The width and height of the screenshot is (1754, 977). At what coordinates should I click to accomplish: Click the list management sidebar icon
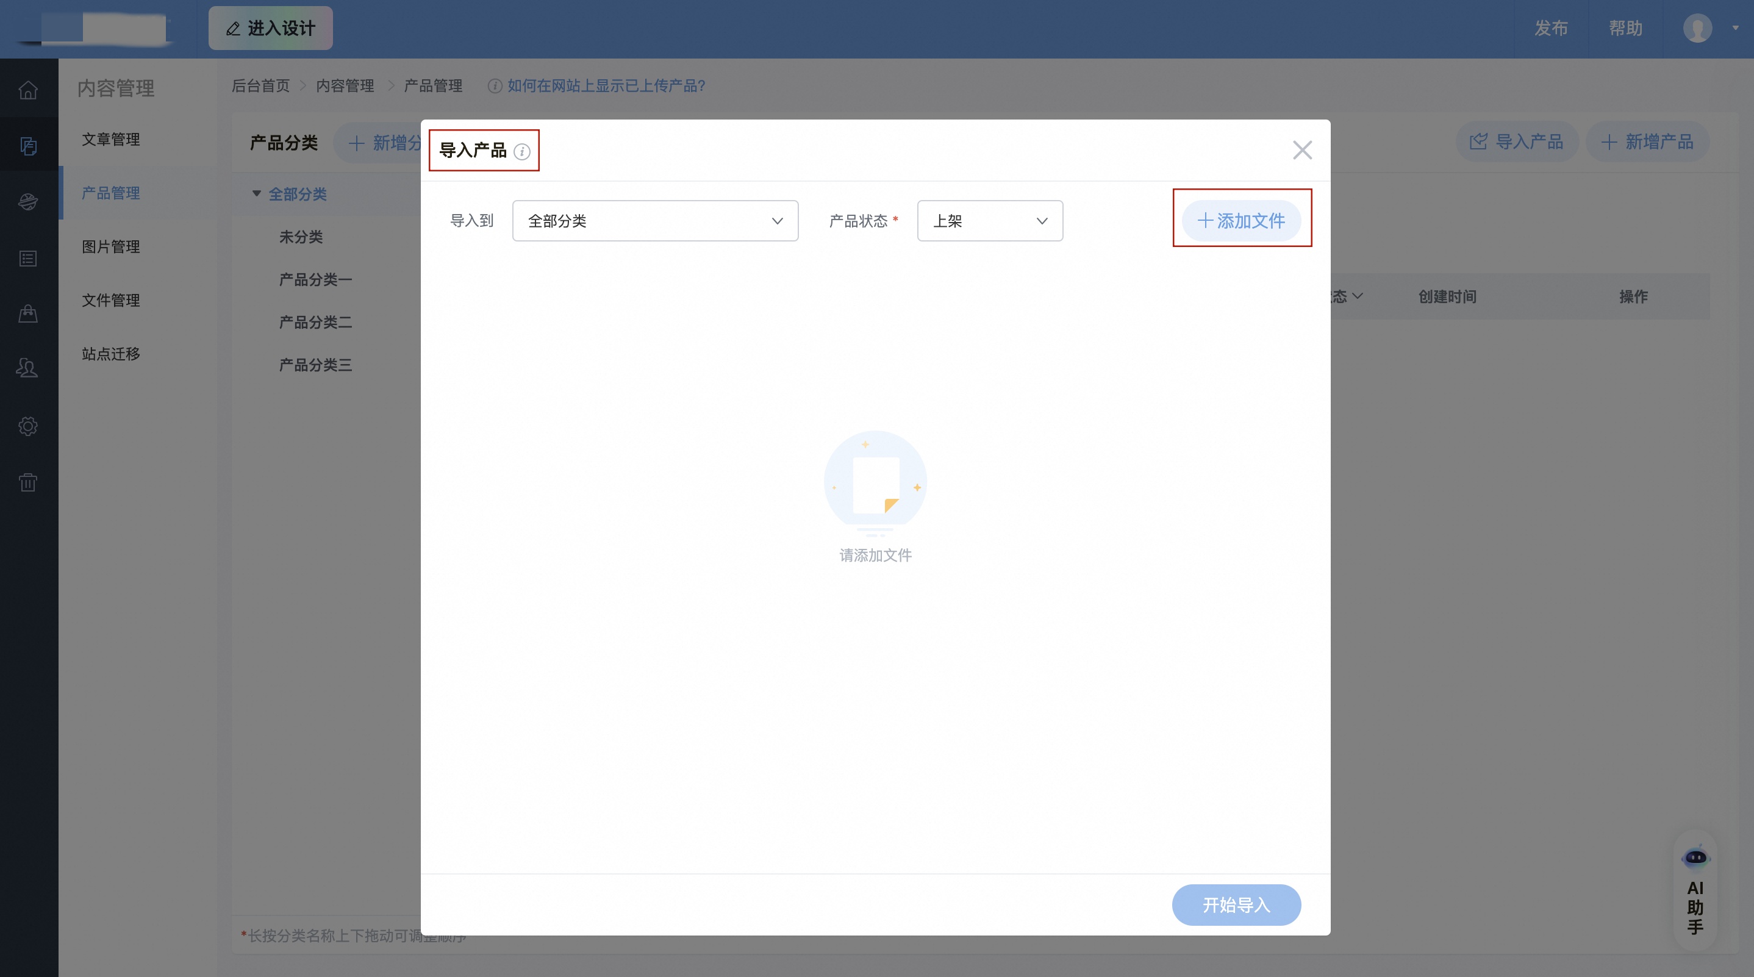point(29,258)
